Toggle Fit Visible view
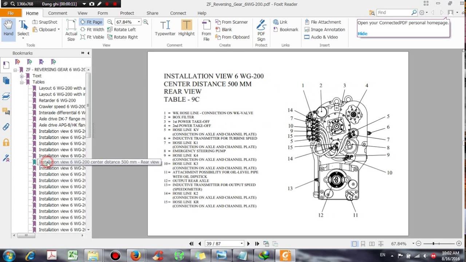The image size is (466, 262). pos(92,37)
